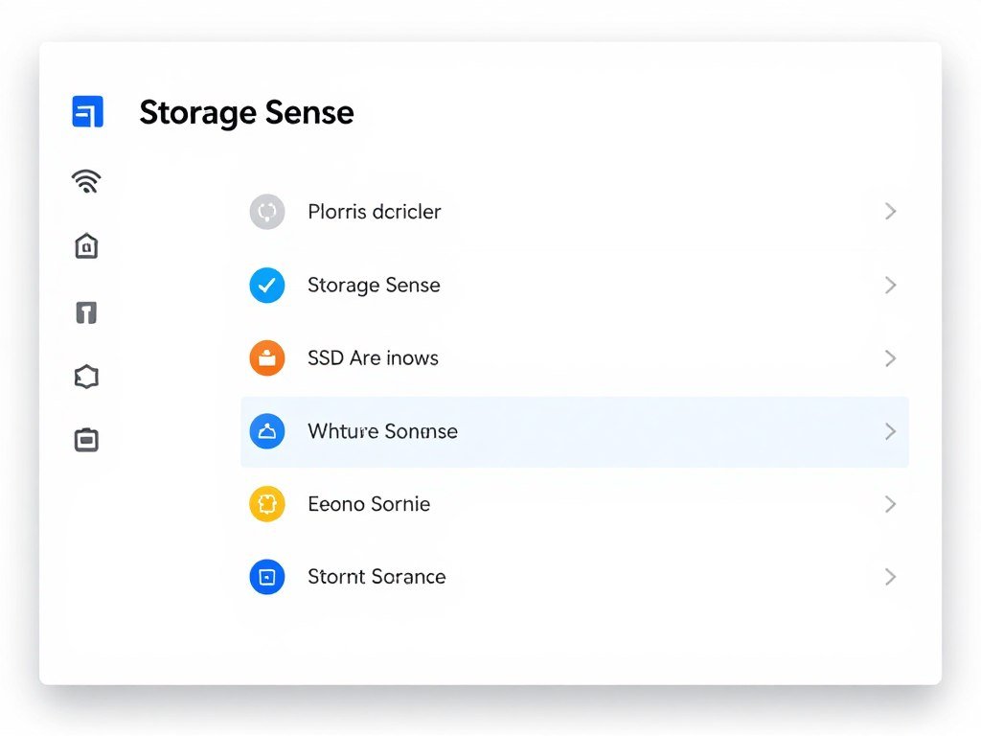Image resolution: width=981 pixels, height=736 pixels.
Task: Open the battery sidebar icon
Action: 86,439
